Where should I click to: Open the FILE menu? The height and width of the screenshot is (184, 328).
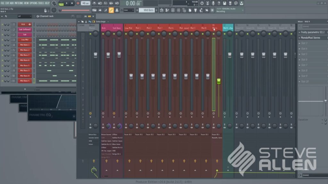tap(3, 3)
